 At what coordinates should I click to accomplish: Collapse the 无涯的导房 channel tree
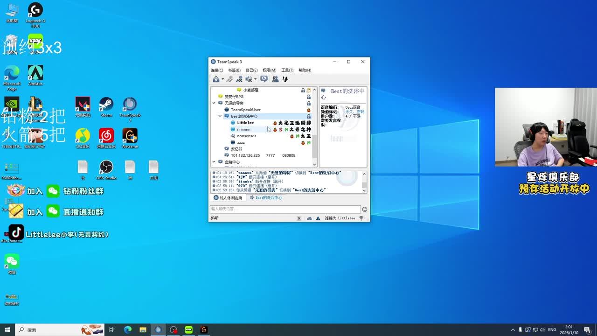(x=214, y=103)
